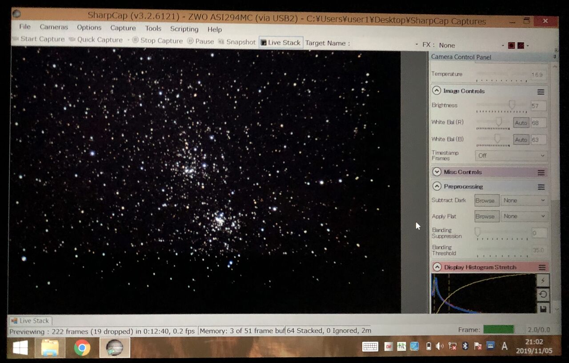
Task: Pin the Camera Control Panel
Action: coord(554,57)
